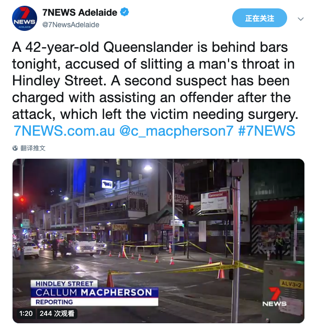318x330 pixels.
Task: Toggle the 正在关注 following button
Action: [259, 18]
